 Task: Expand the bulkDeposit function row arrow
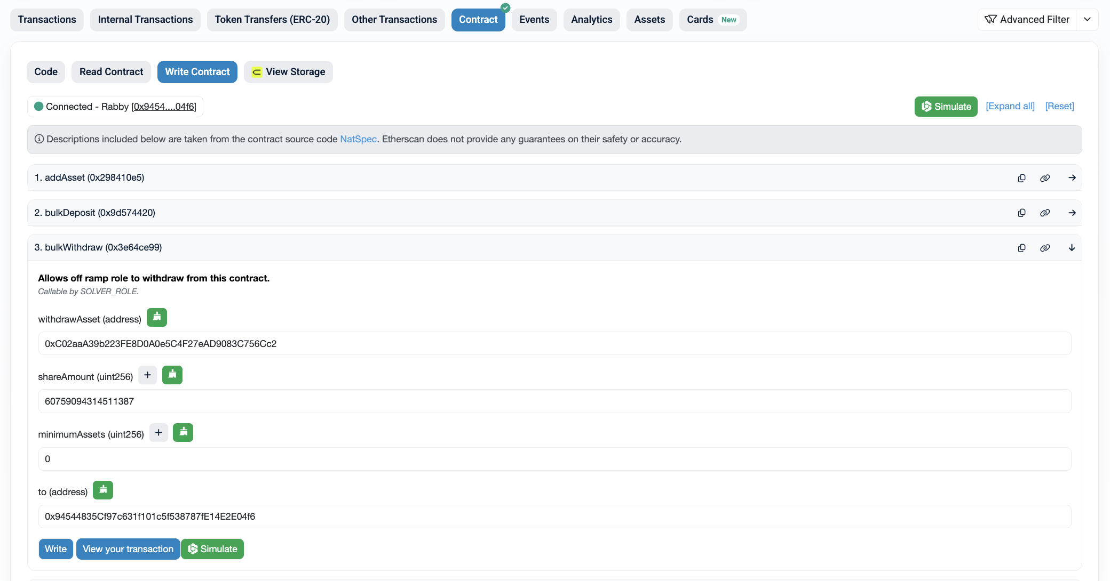[1072, 213]
